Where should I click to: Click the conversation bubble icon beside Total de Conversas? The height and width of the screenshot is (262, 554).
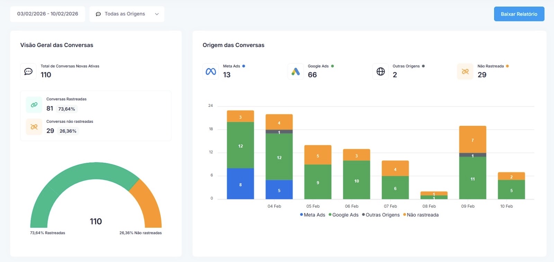[28, 72]
